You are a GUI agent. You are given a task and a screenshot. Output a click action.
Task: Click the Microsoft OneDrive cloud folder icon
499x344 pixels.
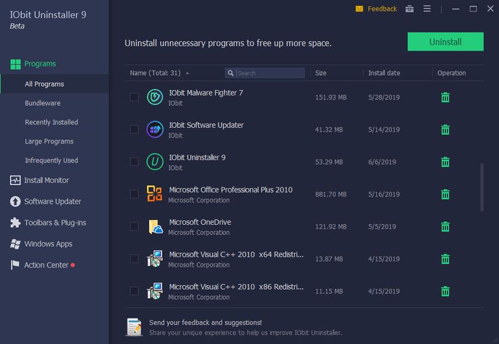156,227
